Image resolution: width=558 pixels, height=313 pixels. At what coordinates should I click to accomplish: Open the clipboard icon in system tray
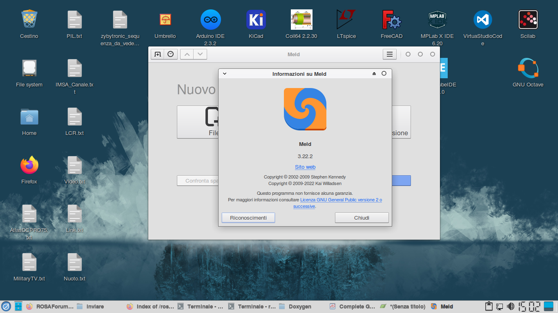click(x=489, y=306)
